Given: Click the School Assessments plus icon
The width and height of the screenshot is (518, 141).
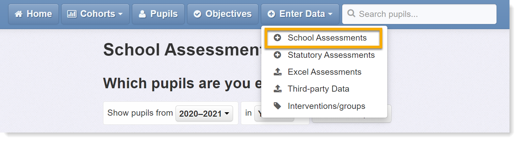Looking at the screenshot, I should coord(278,38).
